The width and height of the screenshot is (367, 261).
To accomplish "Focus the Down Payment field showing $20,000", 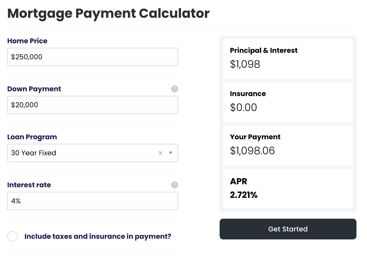I will tap(93, 105).
